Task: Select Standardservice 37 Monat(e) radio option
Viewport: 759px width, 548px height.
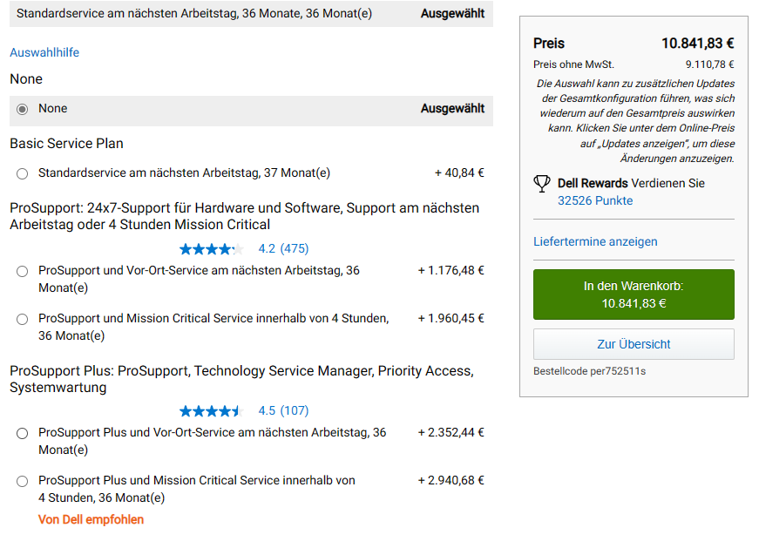Action: (23, 173)
